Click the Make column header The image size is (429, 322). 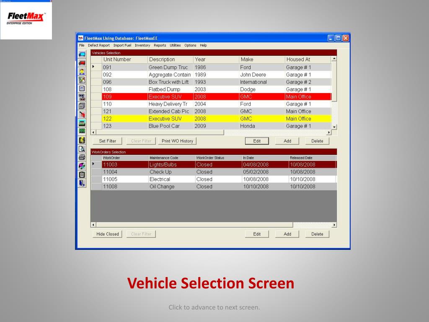[x=262, y=60]
